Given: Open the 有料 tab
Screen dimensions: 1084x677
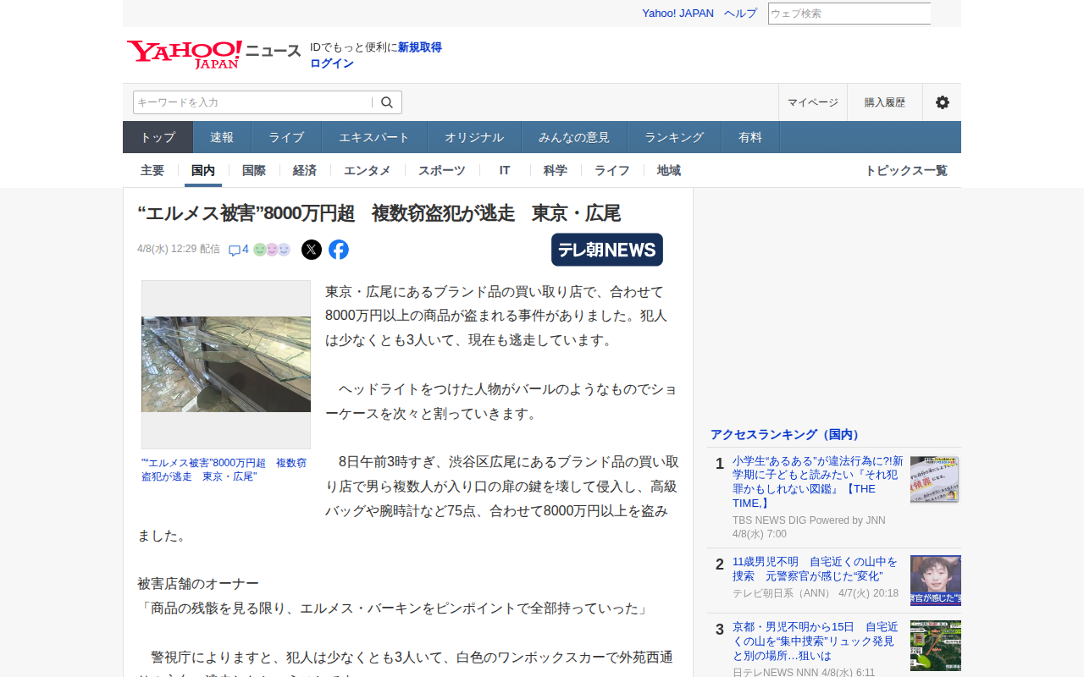Looking at the screenshot, I should point(750,137).
